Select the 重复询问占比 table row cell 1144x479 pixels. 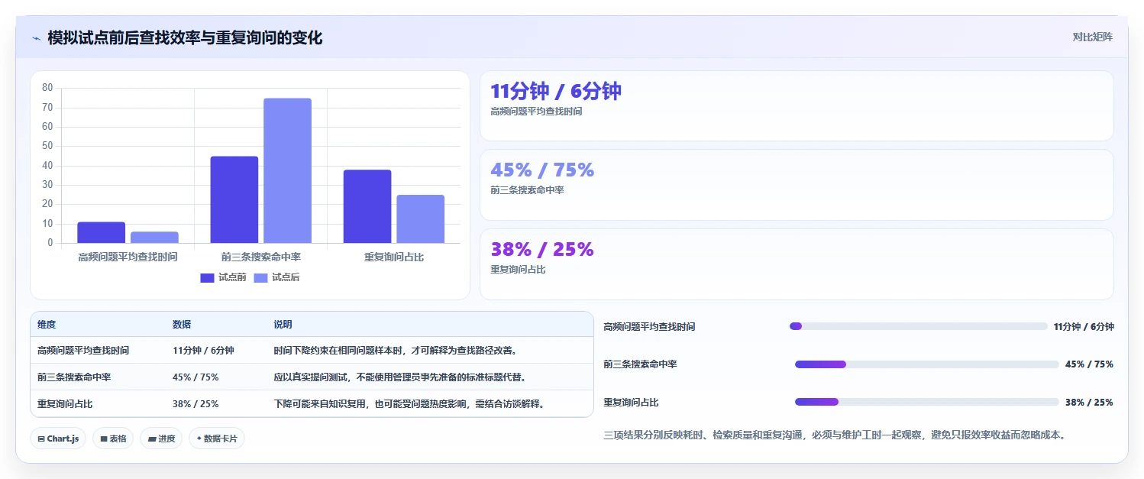pyautogui.click(x=65, y=404)
